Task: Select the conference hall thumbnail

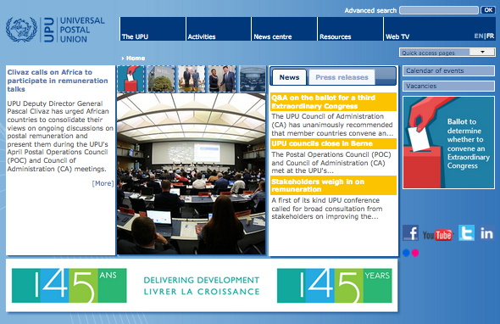Action: click(253, 79)
